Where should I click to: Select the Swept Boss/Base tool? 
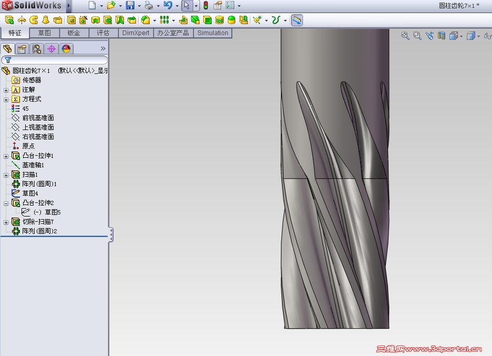click(x=34, y=20)
